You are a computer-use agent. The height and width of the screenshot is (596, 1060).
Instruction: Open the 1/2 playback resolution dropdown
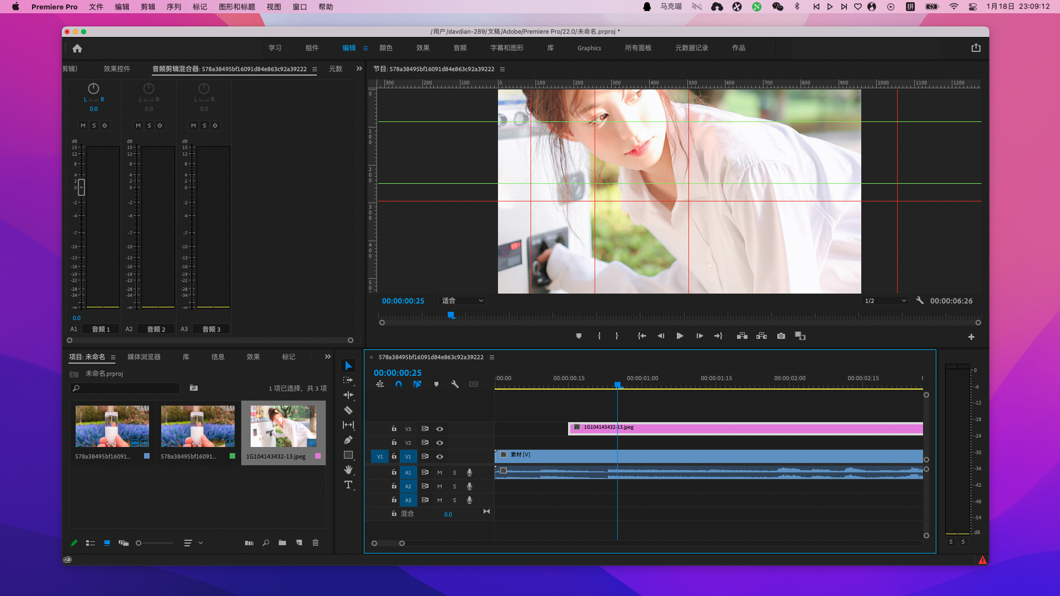click(x=885, y=301)
